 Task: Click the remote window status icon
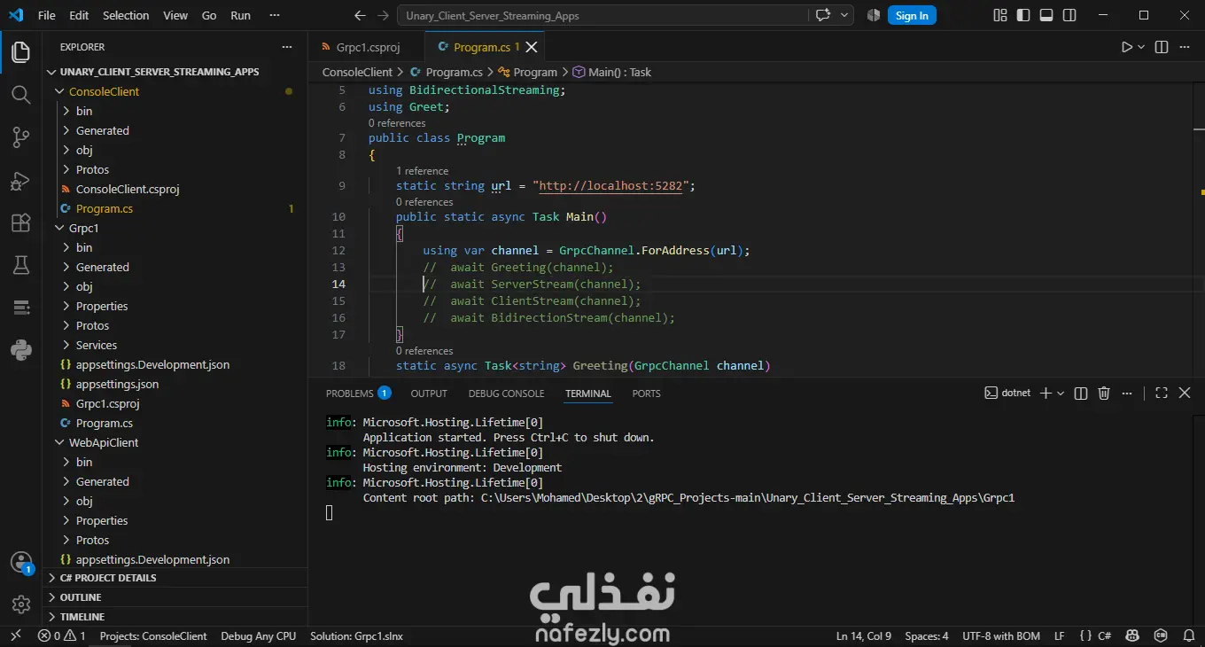pos(15,635)
